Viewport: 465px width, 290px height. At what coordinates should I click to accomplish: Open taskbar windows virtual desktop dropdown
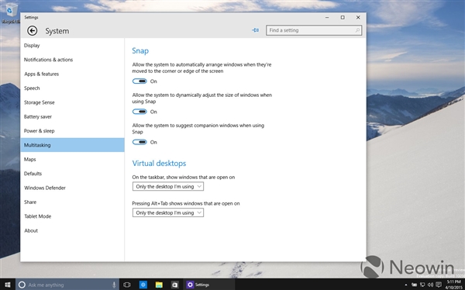coord(168,186)
